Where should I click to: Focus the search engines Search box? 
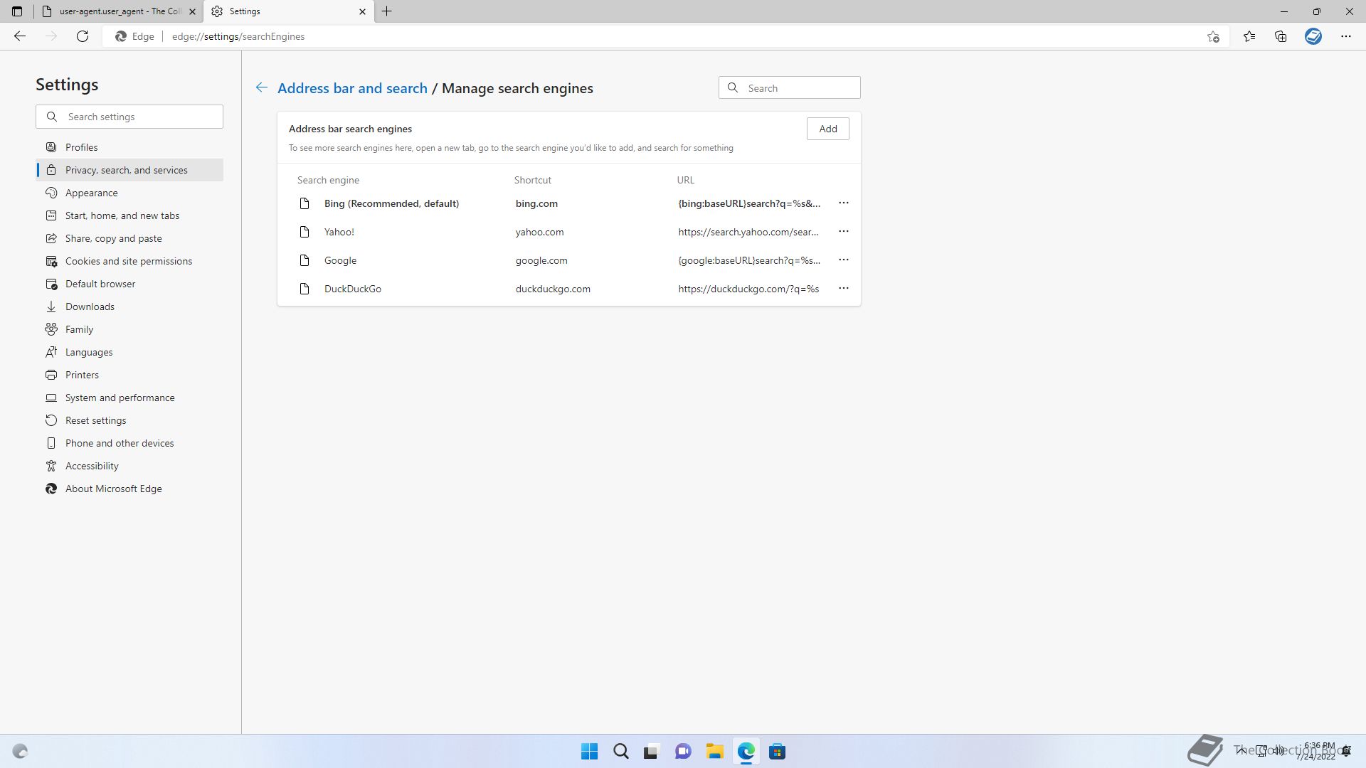[798, 88]
